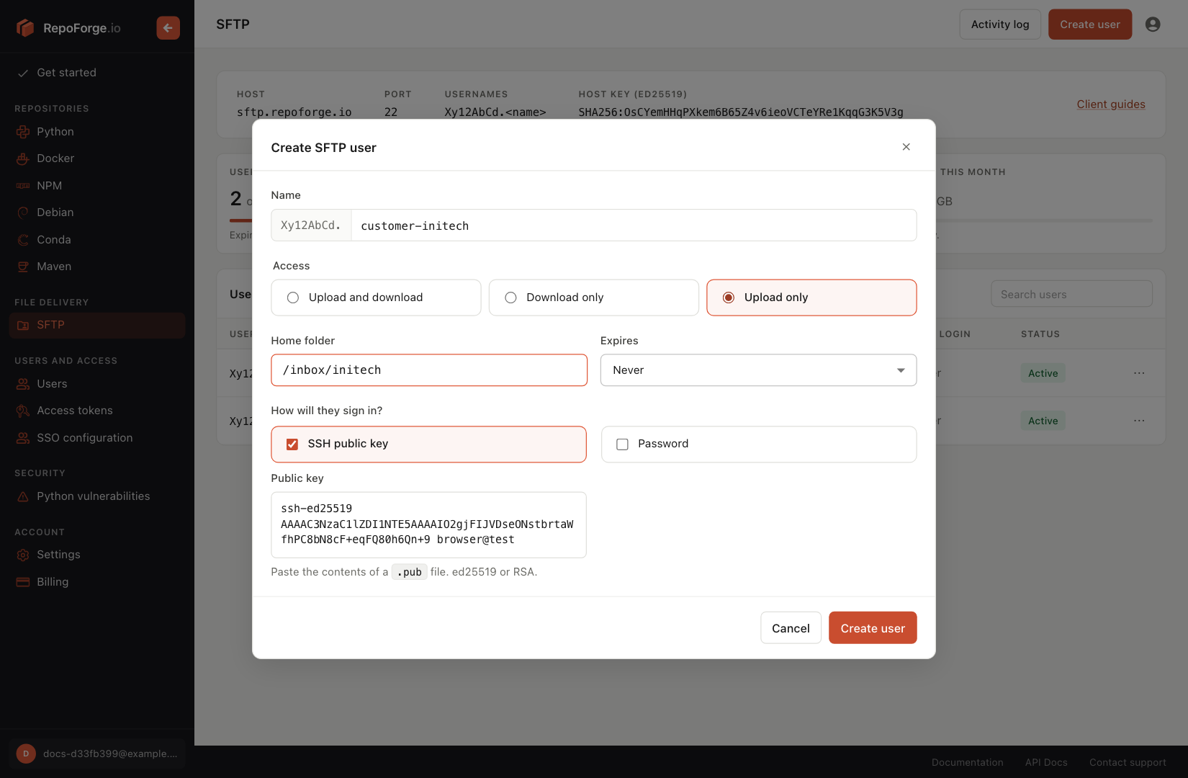
Task: Click the Name field containing customer-initech
Action: coord(634,225)
